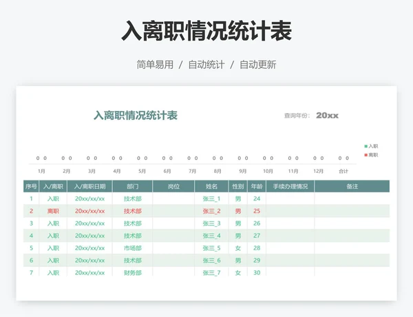Select the 女 gender cell in row 5

(x=238, y=248)
